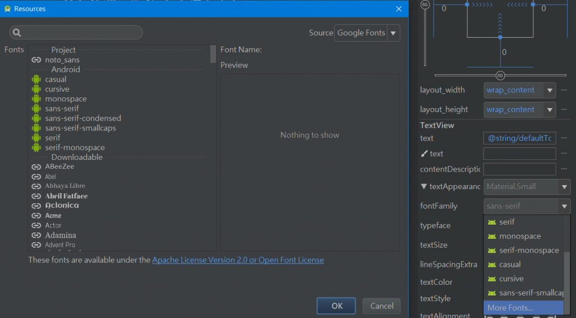Viewport: 576px width, 318px height.
Task: Click the vertical bias slider handle
Action: tap(425, 5)
